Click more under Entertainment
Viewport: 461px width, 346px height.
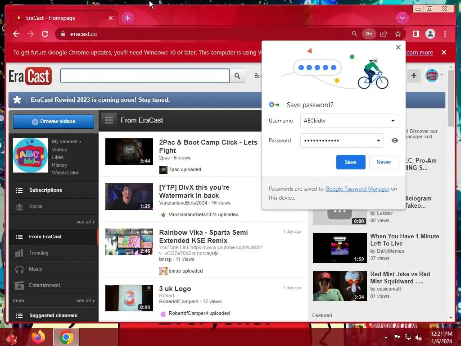[18, 300]
